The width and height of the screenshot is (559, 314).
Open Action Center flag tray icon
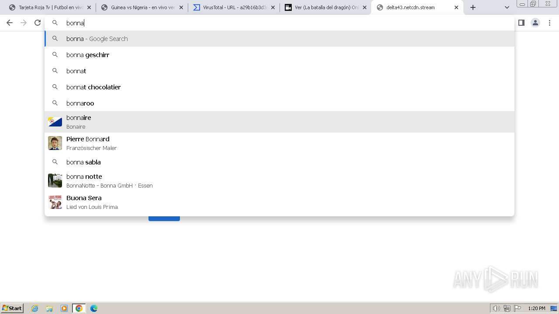518,308
